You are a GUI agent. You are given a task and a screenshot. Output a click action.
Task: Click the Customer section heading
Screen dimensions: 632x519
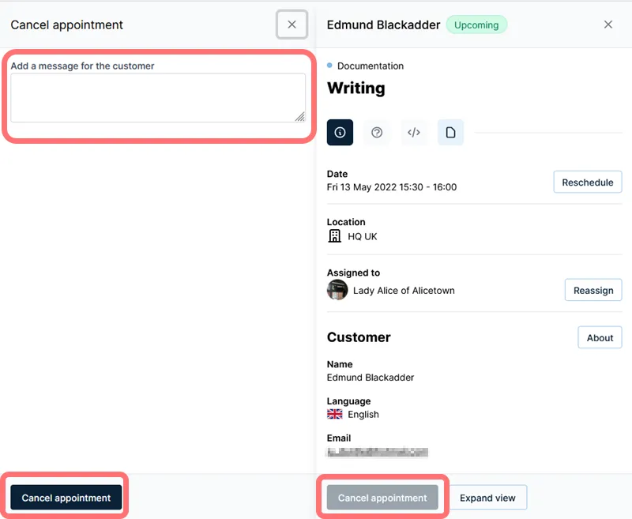coord(359,337)
